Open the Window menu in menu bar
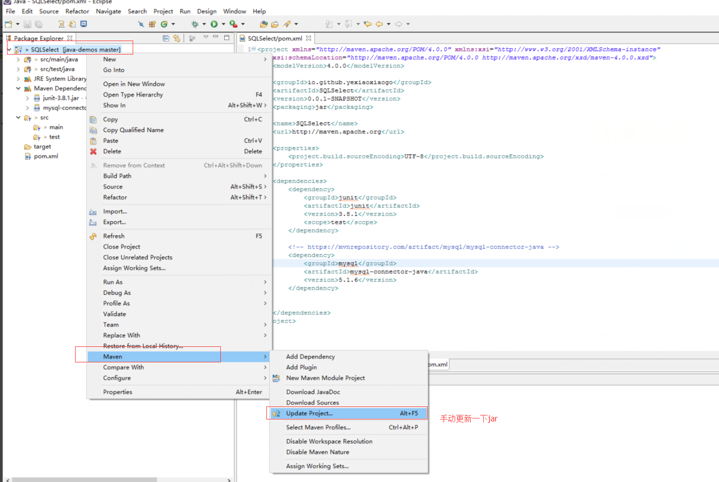Screen dimensions: 719x482 point(234,11)
